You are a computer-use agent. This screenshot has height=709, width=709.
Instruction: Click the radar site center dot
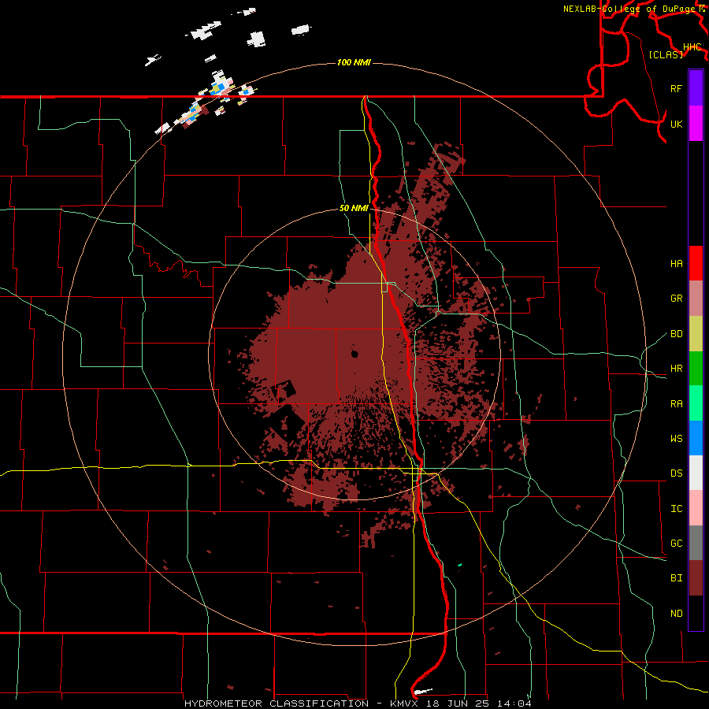point(354,354)
